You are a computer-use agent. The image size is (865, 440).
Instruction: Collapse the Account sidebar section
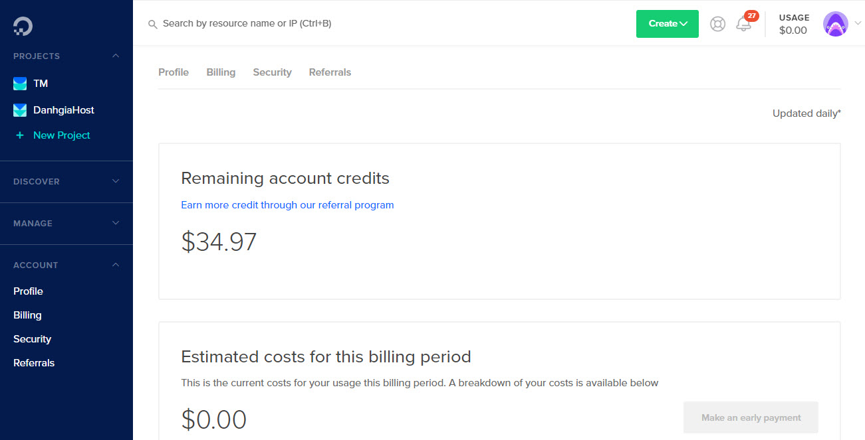(116, 265)
